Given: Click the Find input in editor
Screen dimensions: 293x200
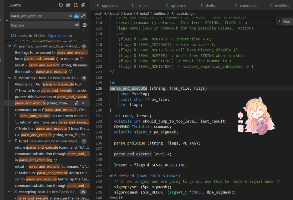Looking at the screenshot, I should pyautogui.click(x=287, y=21).
